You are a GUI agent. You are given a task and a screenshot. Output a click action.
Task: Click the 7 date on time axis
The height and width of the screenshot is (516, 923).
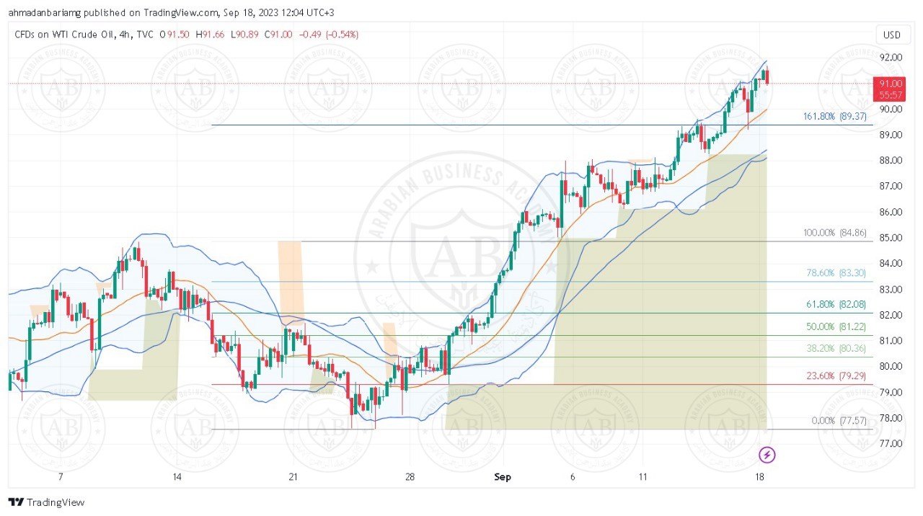point(61,477)
